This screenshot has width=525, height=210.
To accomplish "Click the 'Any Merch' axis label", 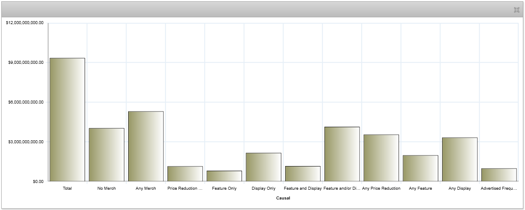I will pyautogui.click(x=146, y=188).
